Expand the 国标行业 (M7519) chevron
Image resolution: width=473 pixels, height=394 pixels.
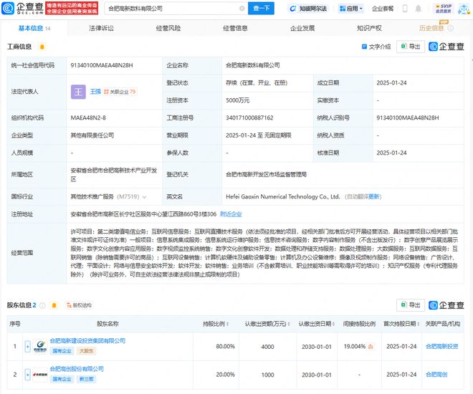[145, 197]
